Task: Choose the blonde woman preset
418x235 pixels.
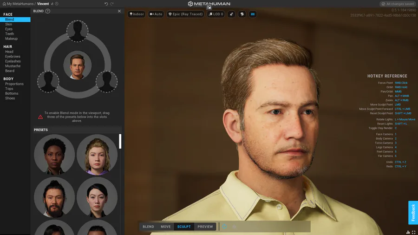Action: click(97, 155)
